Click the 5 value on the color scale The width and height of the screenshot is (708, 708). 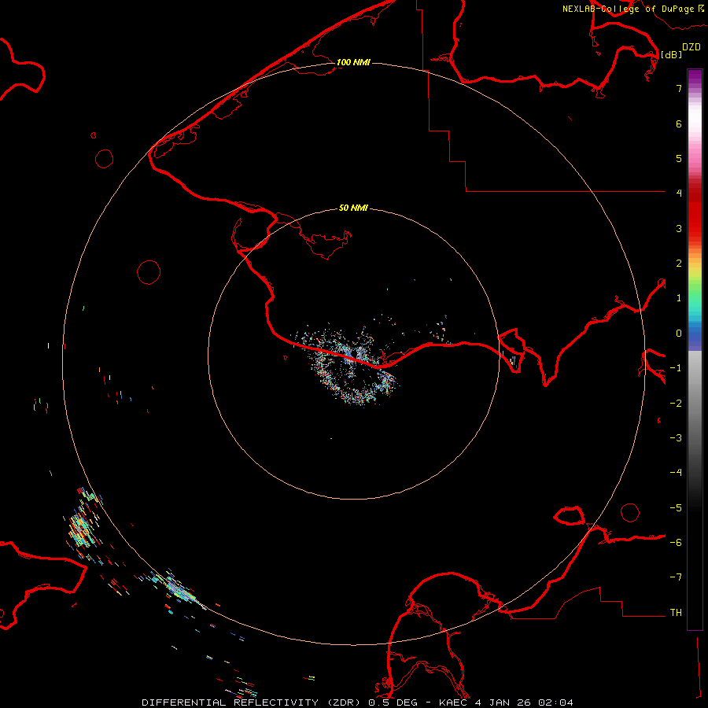[x=679, y=158]
